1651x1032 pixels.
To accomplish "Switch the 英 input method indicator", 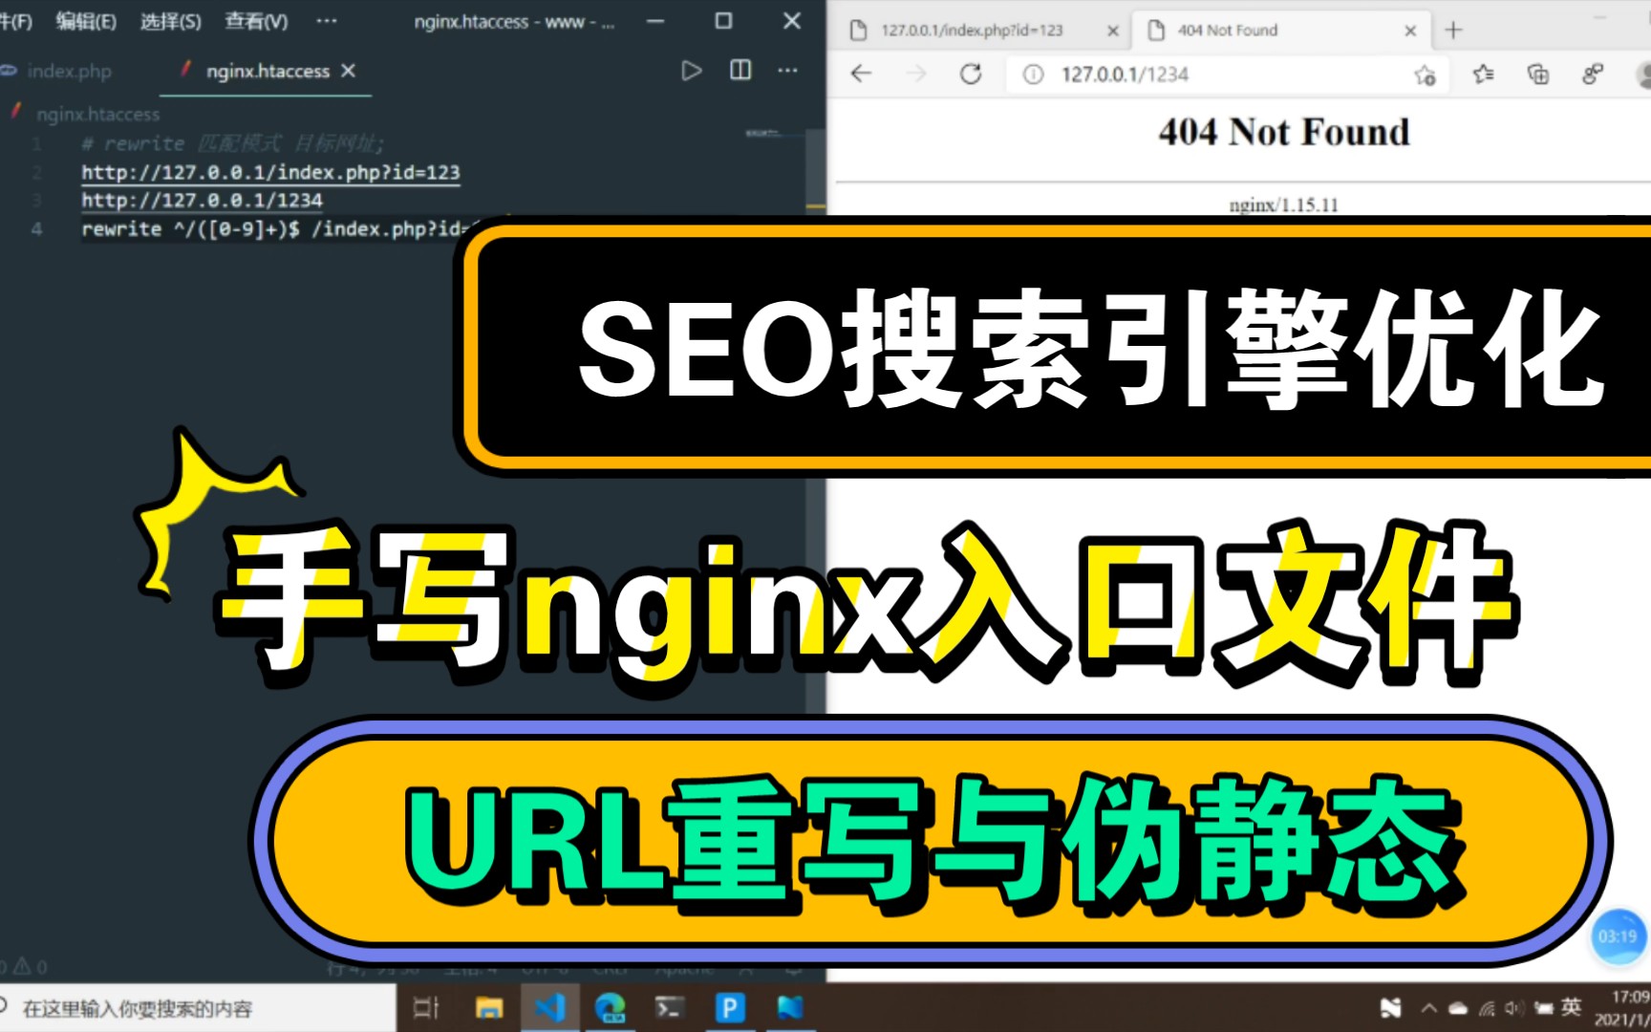I will point(1572,1007).
